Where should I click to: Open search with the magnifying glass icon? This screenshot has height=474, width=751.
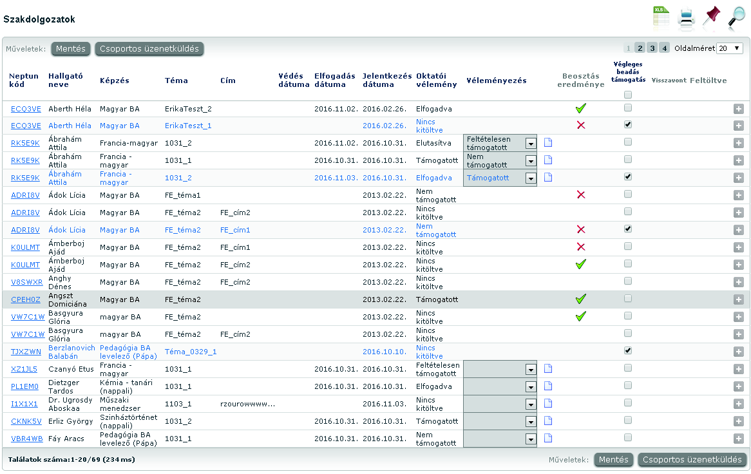(x=737, y=17)
